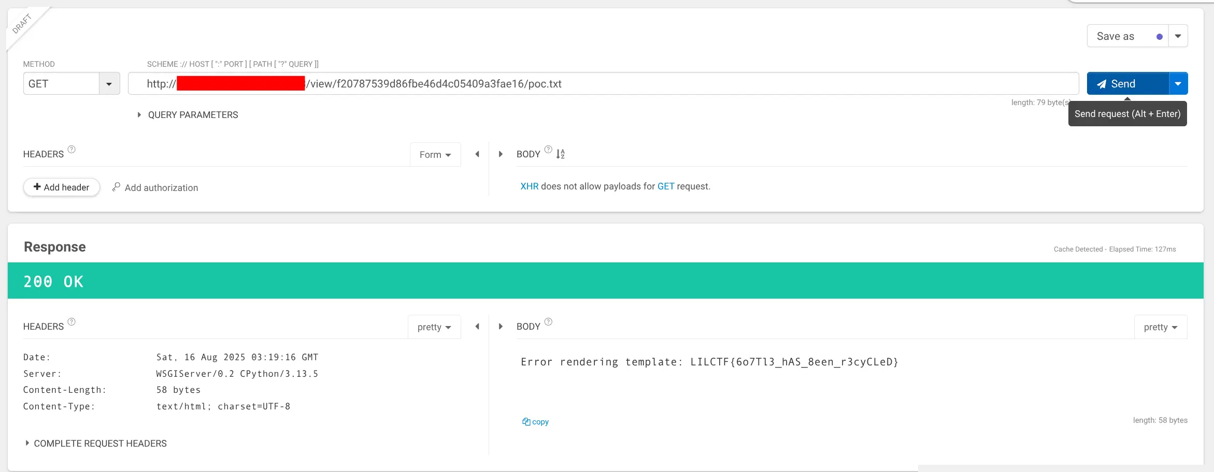
Task: Open the Save as dropdown arrow
Action: [1178, 36]
